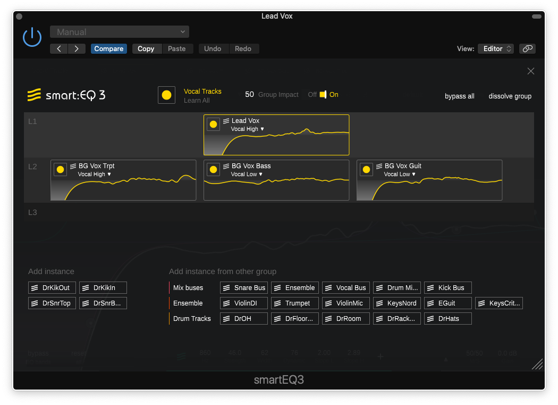Add the DrKikOut instance
This screenshot has height=405, width=558.
[52, 288]
